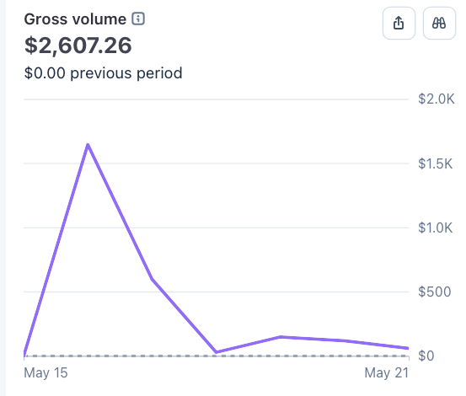Image resolution: width=466 pixels, height=396 pixels.
Task: Click the $1.5K y-axis label
Action: pyautogui.click(x=436, y=163)
